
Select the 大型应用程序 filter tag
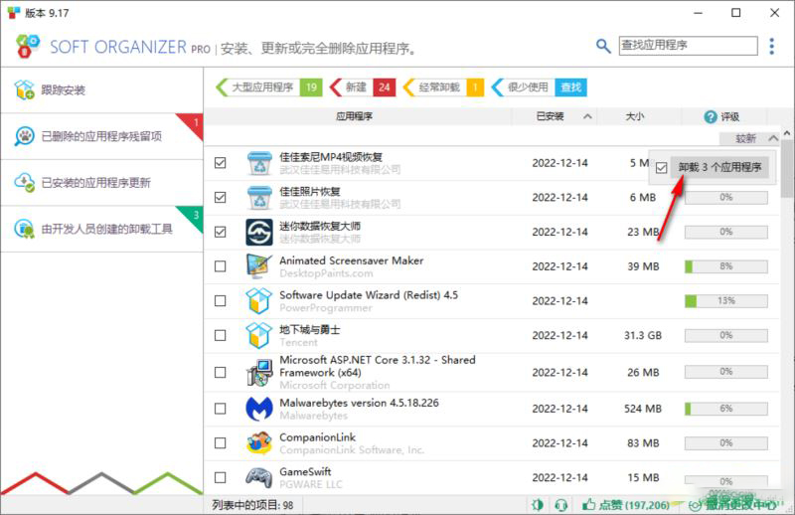click(x=269, y=87)
